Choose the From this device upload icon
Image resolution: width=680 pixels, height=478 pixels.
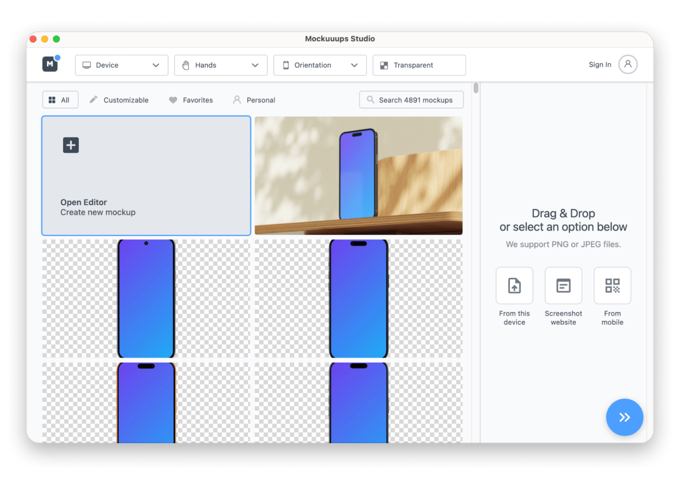pyautogui.click(x=514, y=286)
